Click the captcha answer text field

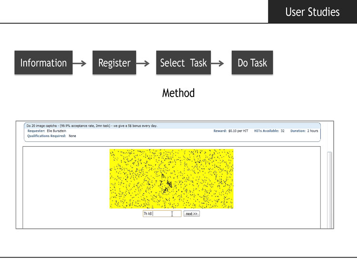click(162, 214)
